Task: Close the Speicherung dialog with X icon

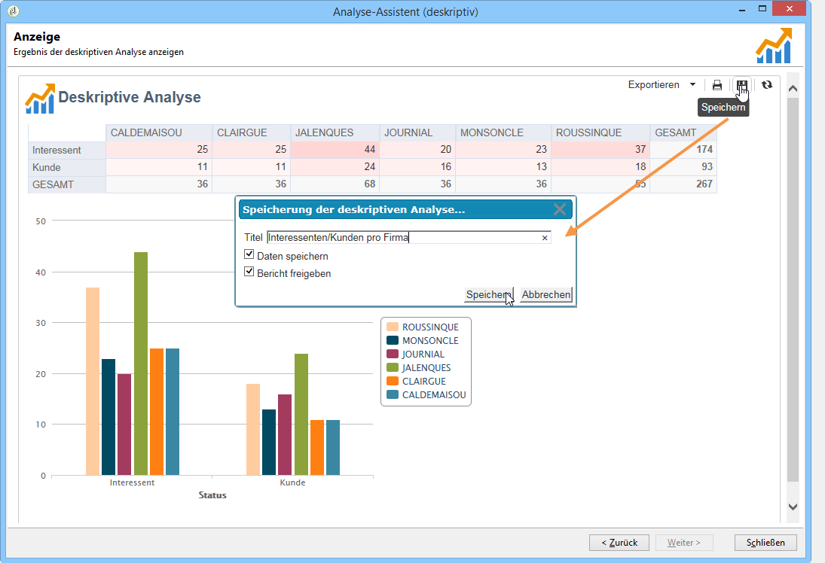Action: [x=560, y=209]
